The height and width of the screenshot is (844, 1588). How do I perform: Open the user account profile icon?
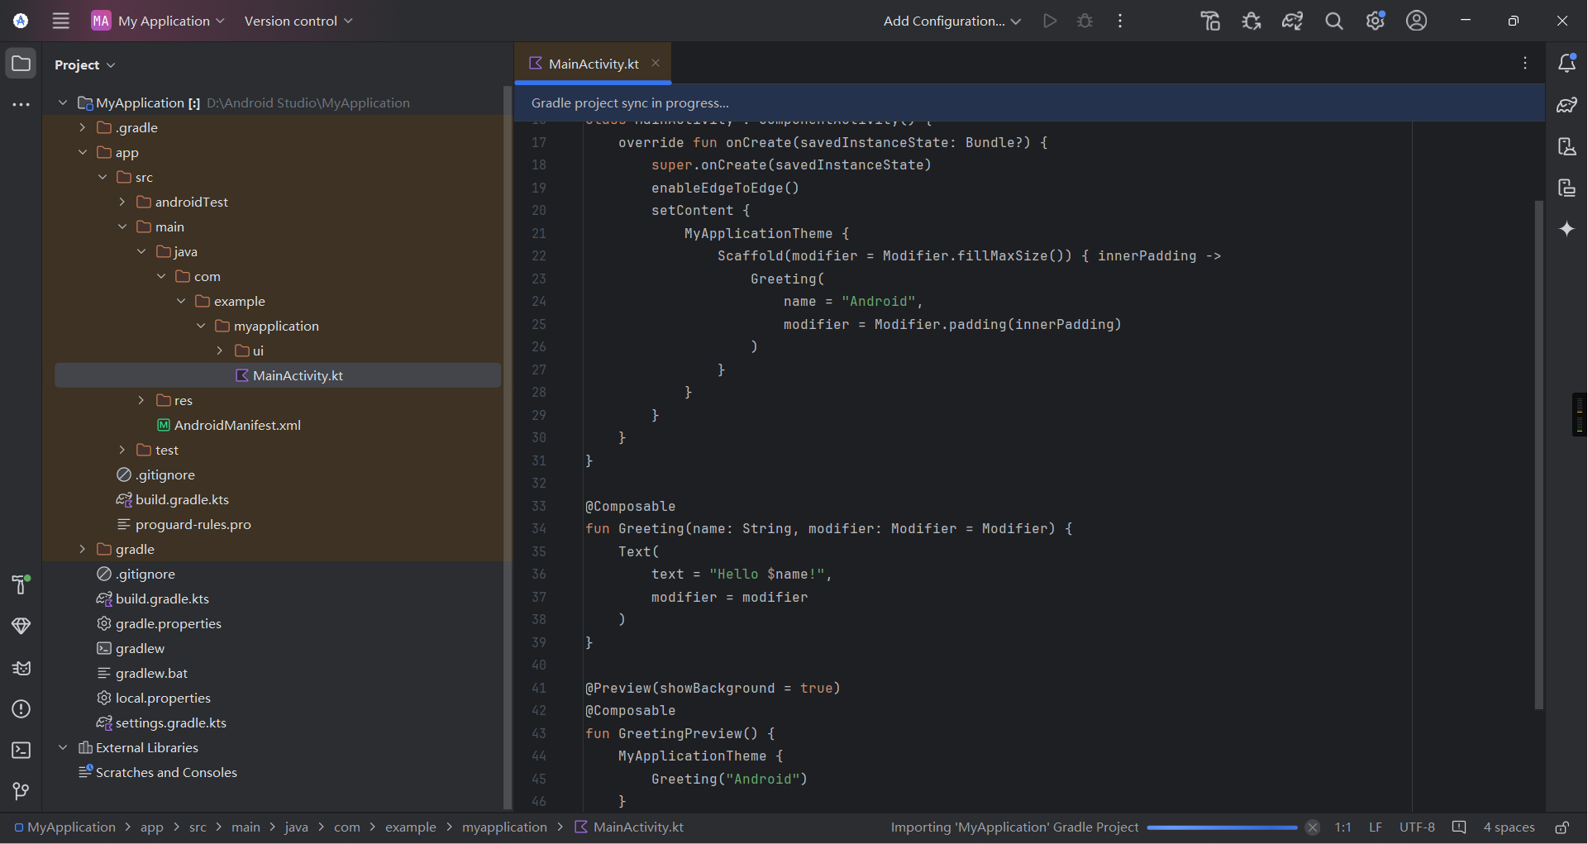(1417, 21)
